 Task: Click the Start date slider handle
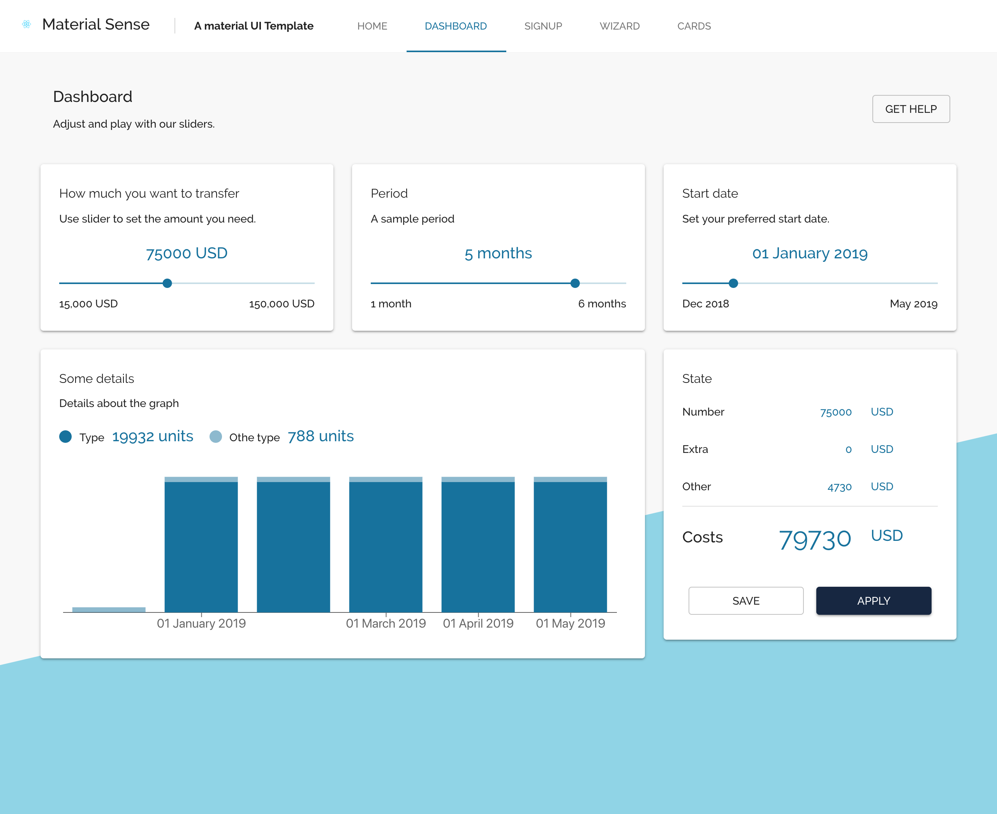(x=732, y=283)
